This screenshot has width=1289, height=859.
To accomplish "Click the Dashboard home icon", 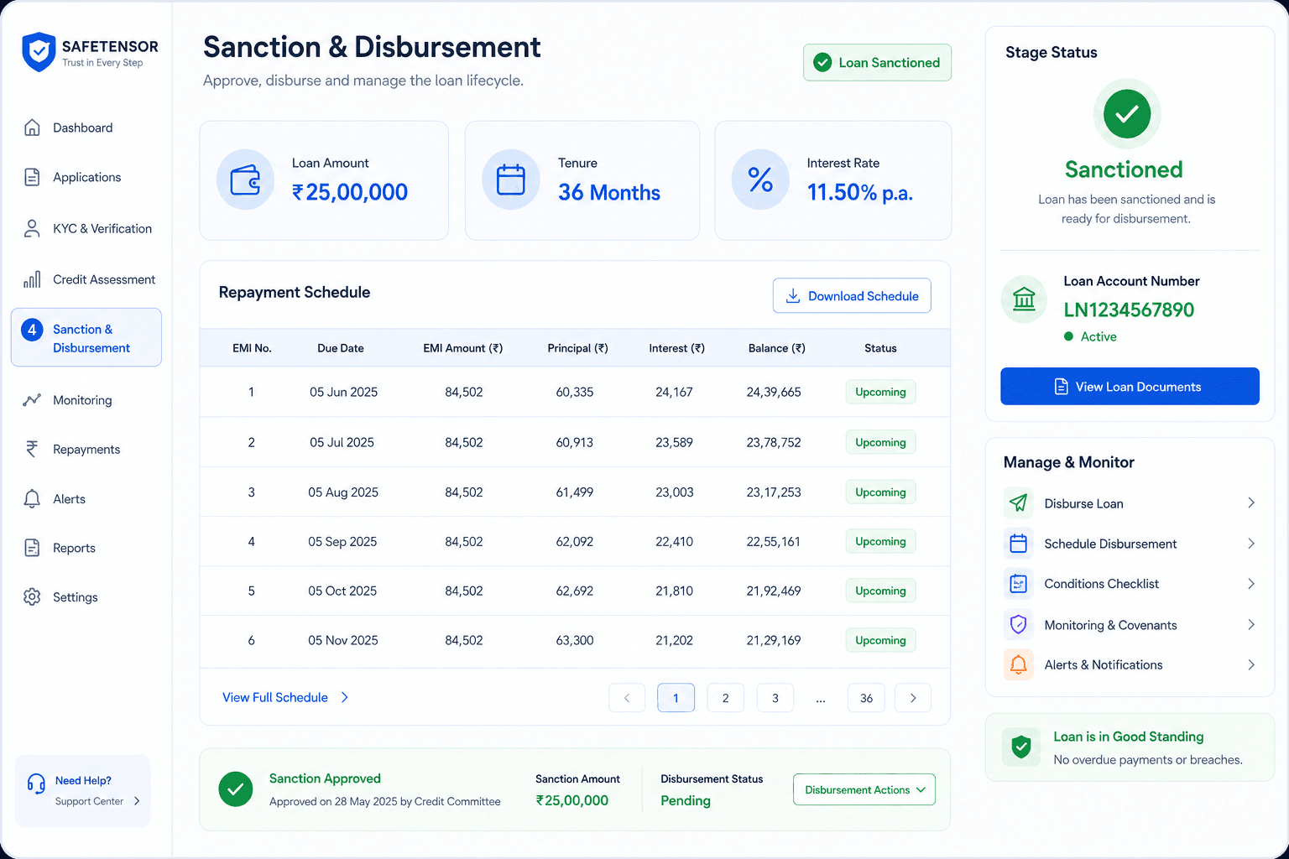I will 32,128.
